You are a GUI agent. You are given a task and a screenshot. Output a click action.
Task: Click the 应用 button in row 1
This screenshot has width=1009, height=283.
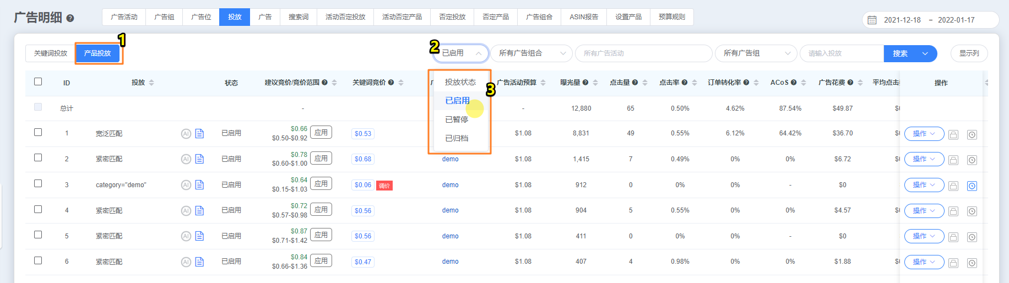click(x=321, y=133)
